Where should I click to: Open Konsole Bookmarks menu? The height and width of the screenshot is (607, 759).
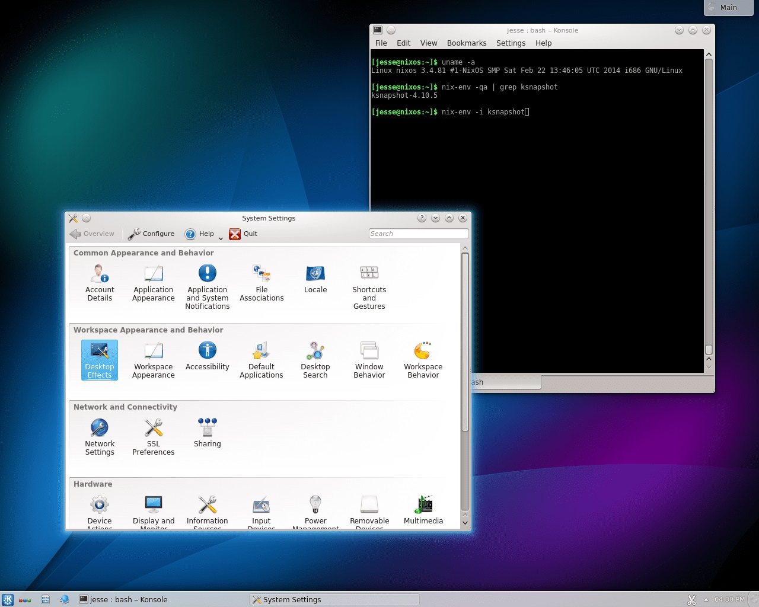467,43
